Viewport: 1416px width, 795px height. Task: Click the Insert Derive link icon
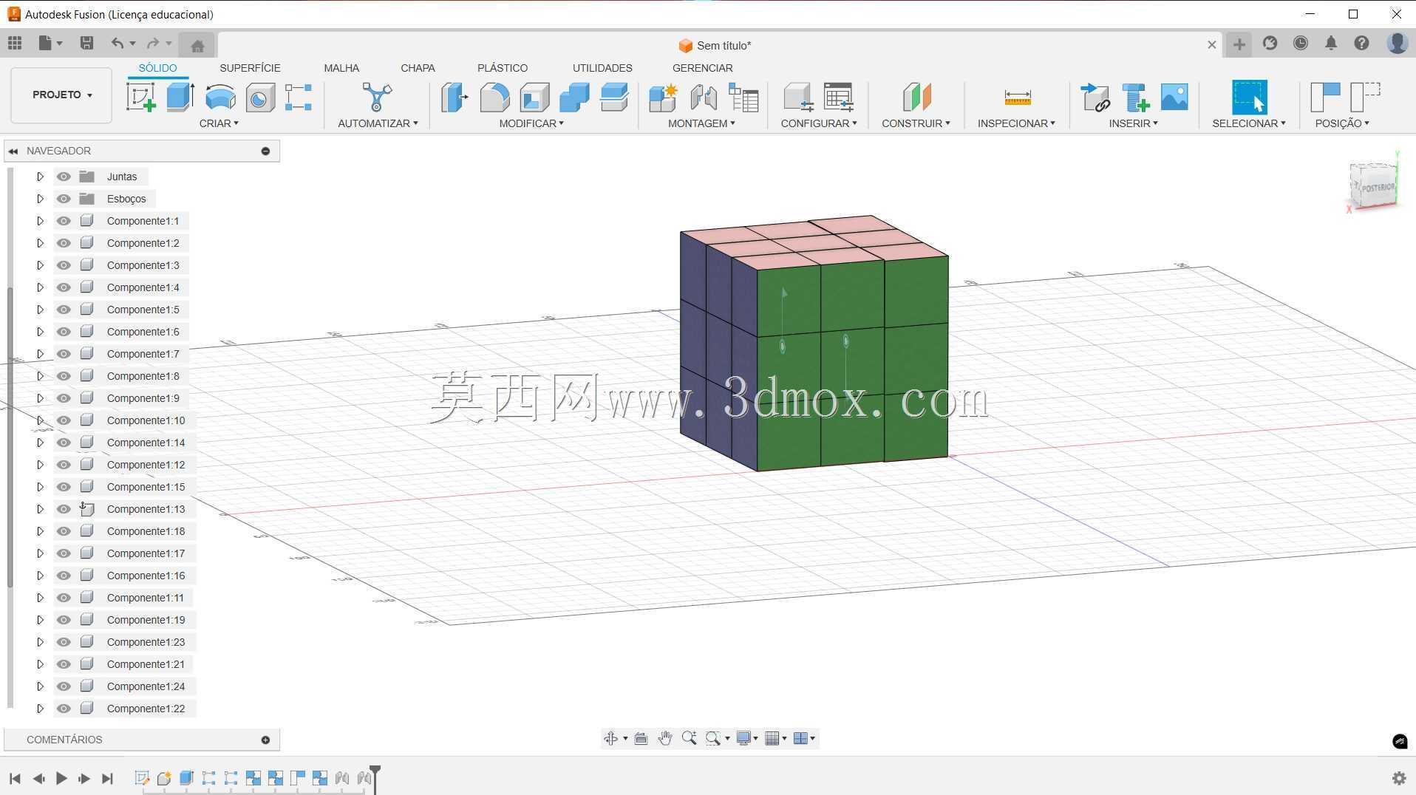point(1095,97)
